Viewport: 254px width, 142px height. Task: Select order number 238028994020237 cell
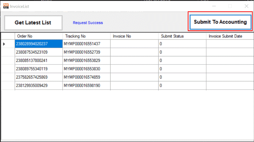coord(38,44)
